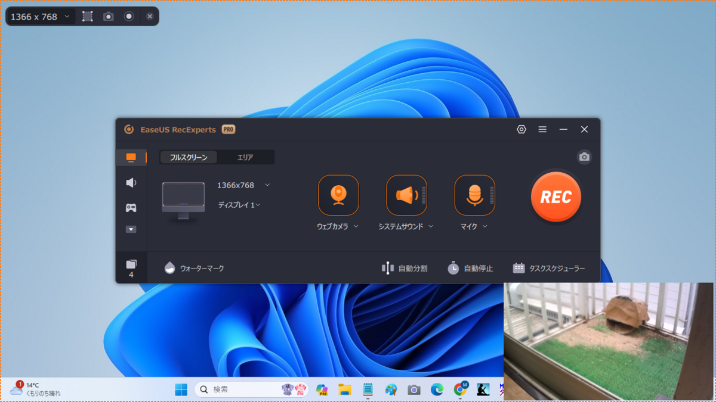
Task: Start recording with the REC button
Action: click(555, 197)
